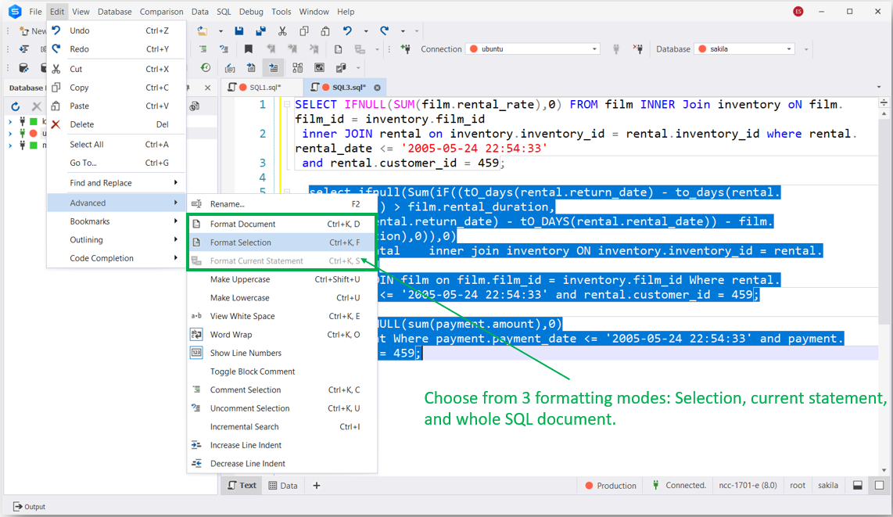The width and height of the screenshot is (893, 517).
Task: Open the Output panel button
Action: (x=29, y=507)
